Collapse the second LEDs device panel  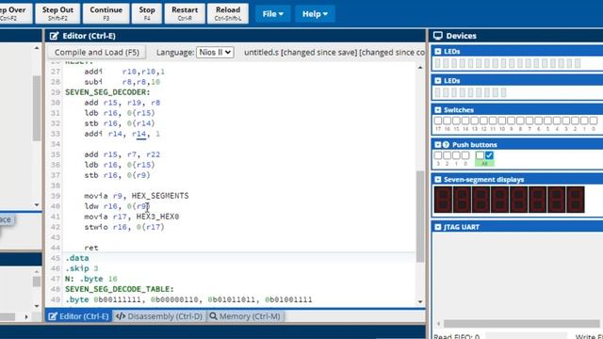(x=437, y=81)
